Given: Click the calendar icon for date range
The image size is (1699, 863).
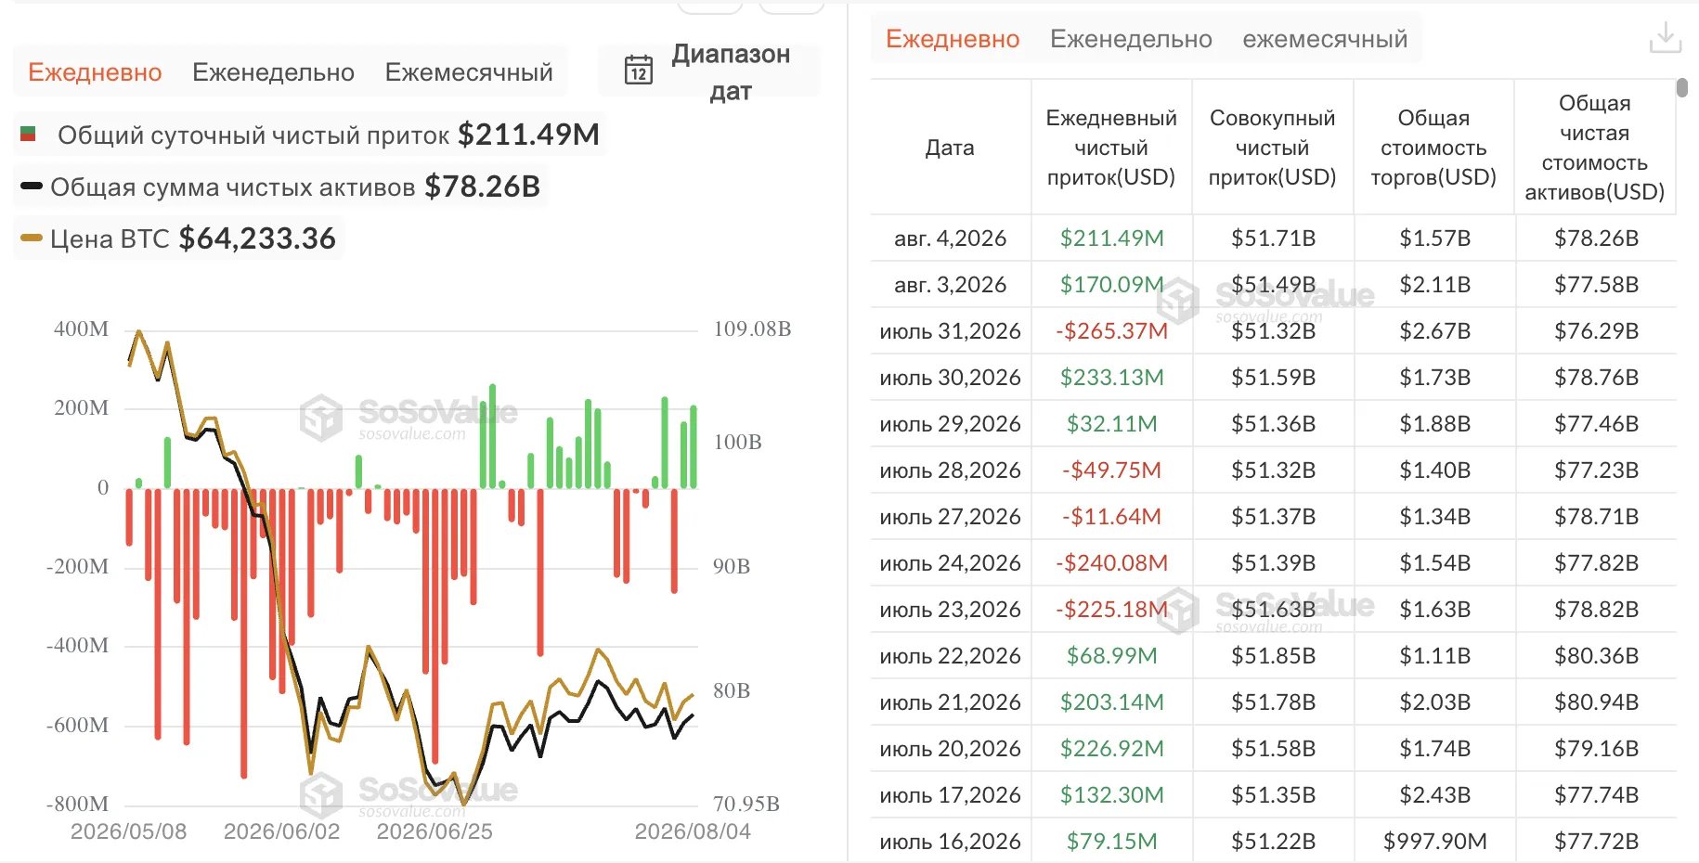Looking at the screenshot, I should (x=639, y=71).
